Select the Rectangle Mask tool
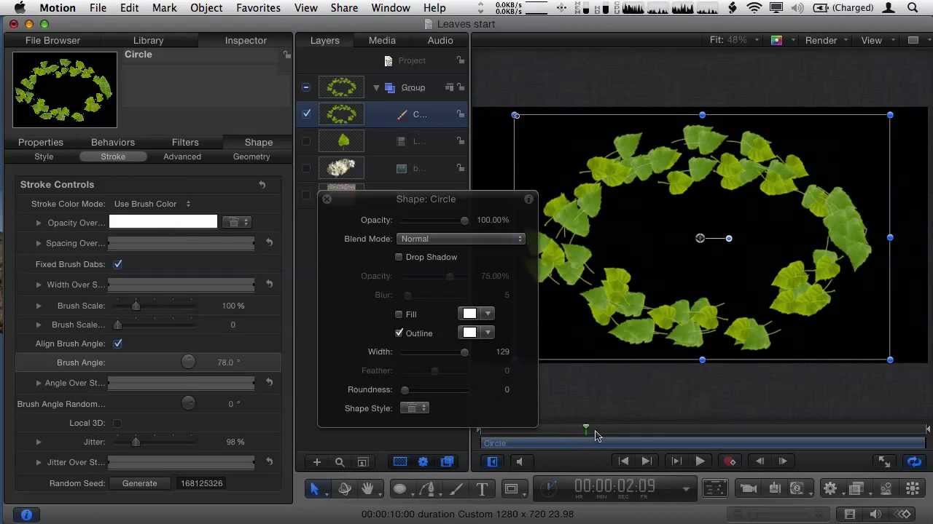The height and width of the screenshot is (524, 933). pyautogui.click(x=511, y=489)
